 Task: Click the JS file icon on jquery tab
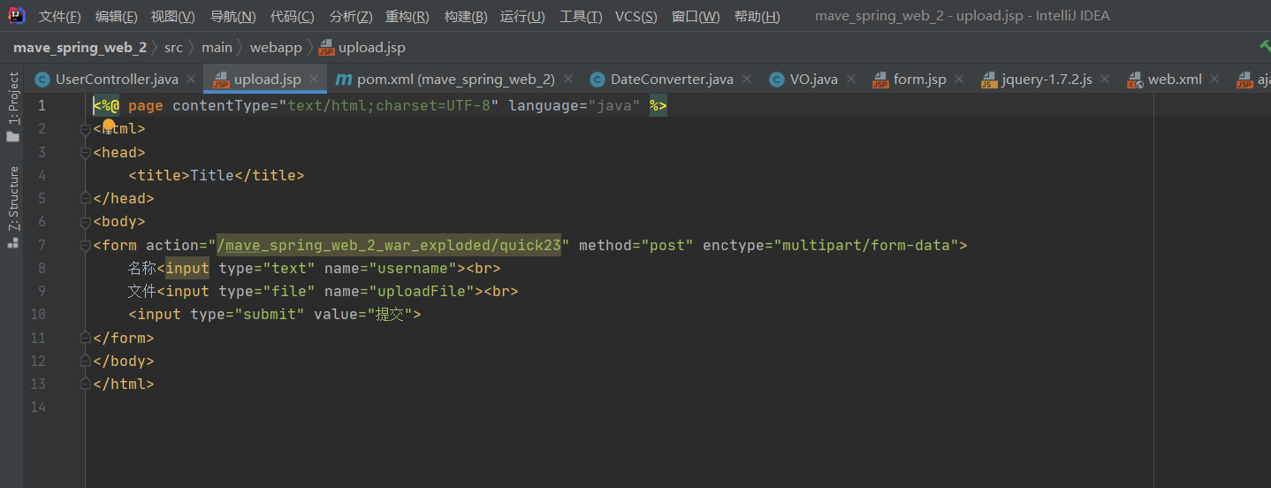989,80
